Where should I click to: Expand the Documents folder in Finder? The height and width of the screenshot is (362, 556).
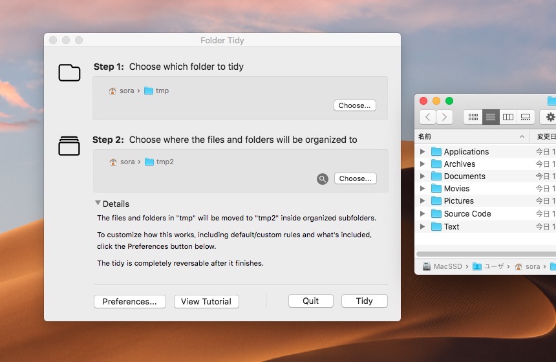tap(422, 176)
